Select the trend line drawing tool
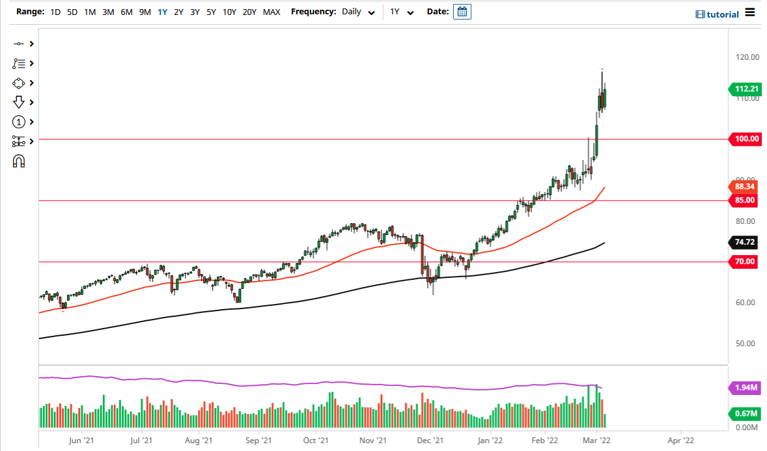 point(19,44)
